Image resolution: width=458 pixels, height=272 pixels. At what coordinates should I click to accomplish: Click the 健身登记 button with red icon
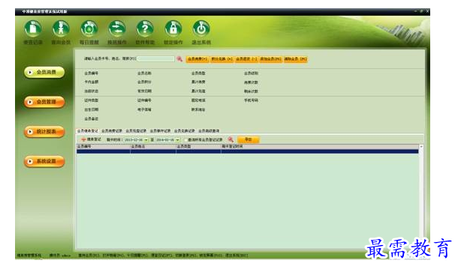coord(91,139)
